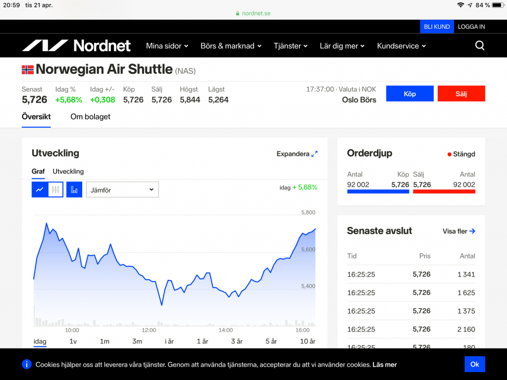Screen dimensions: 507x380
Task: Expand the Mina sidor menu
Action: pos(167,46)
